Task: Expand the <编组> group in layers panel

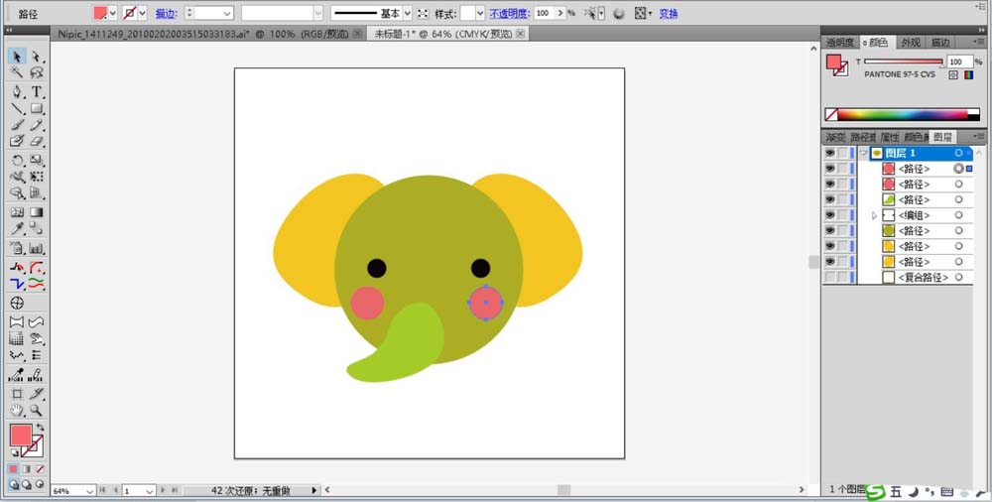Action: click(x=874, y=215)
